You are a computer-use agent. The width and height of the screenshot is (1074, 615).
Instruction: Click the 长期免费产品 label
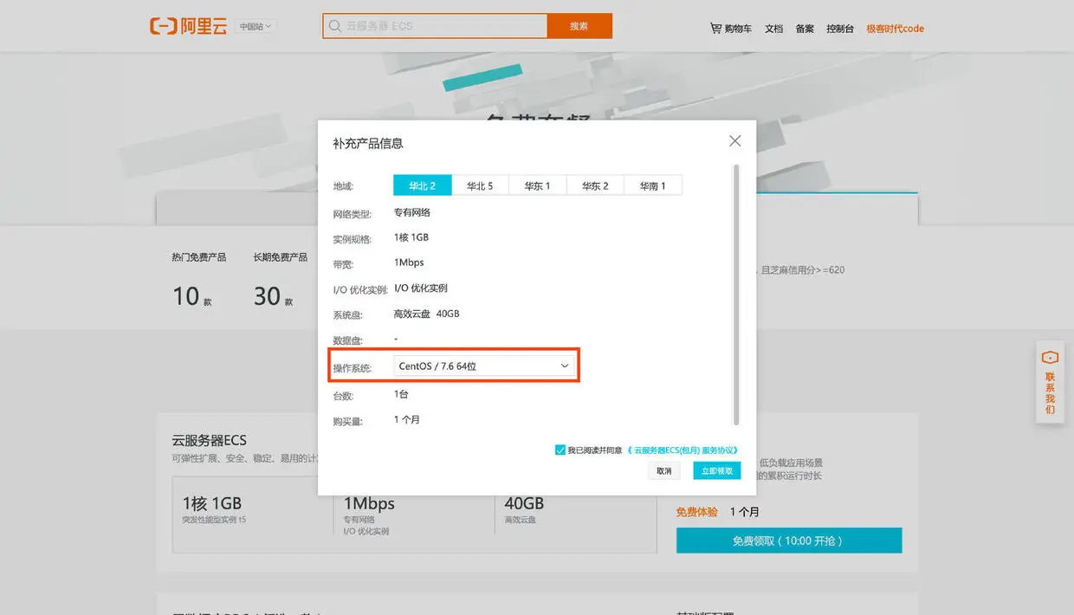pyautogui.click(x=281, y=257)
